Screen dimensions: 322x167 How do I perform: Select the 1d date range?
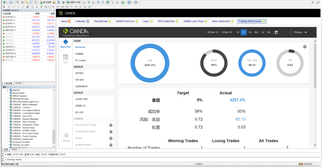point(238,32)
